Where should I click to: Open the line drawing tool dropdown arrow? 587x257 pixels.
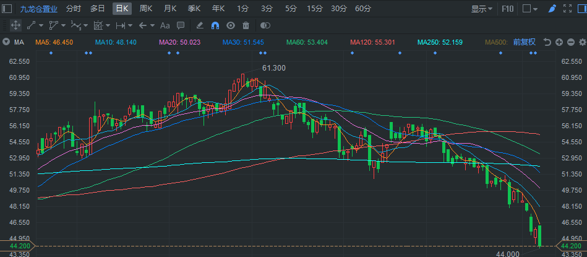(x=42, y=25)
